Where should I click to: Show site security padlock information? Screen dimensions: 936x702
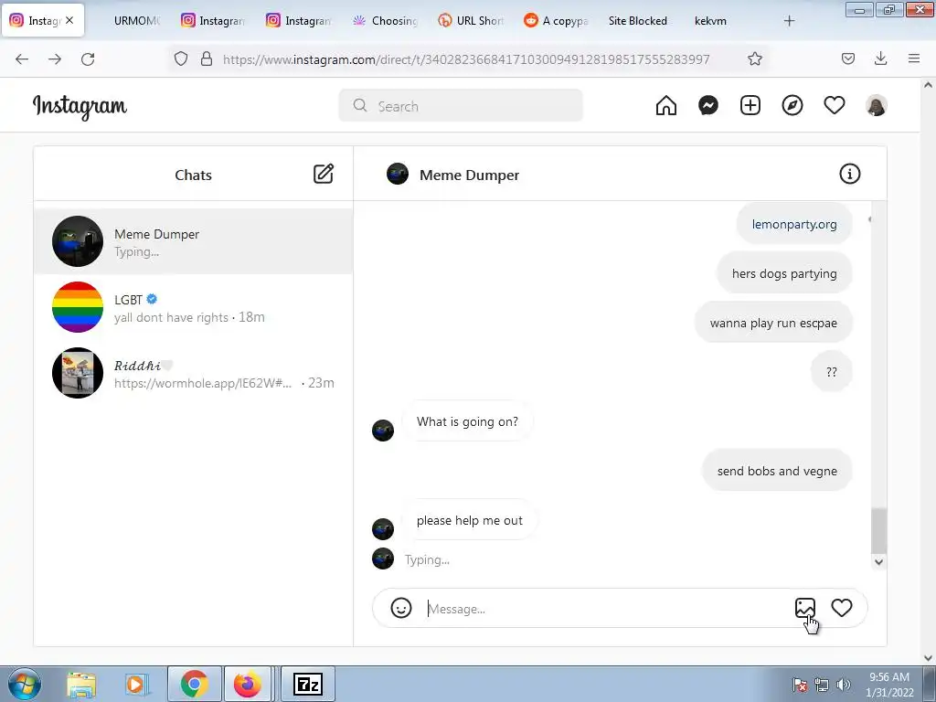(207, 58)
